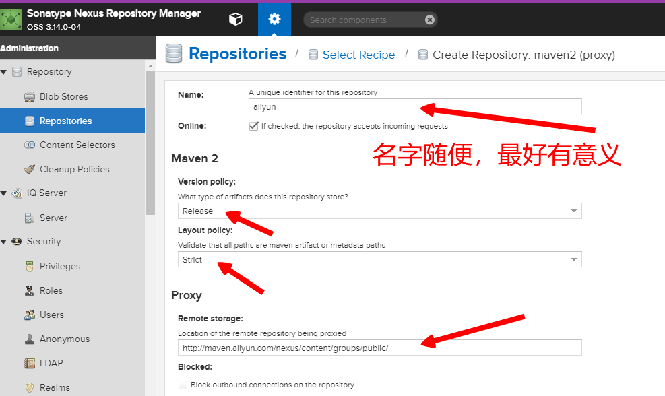This screenshot has height=396, width=665.
Task: Click the Realms shield icon
Action: coord(29,387)
